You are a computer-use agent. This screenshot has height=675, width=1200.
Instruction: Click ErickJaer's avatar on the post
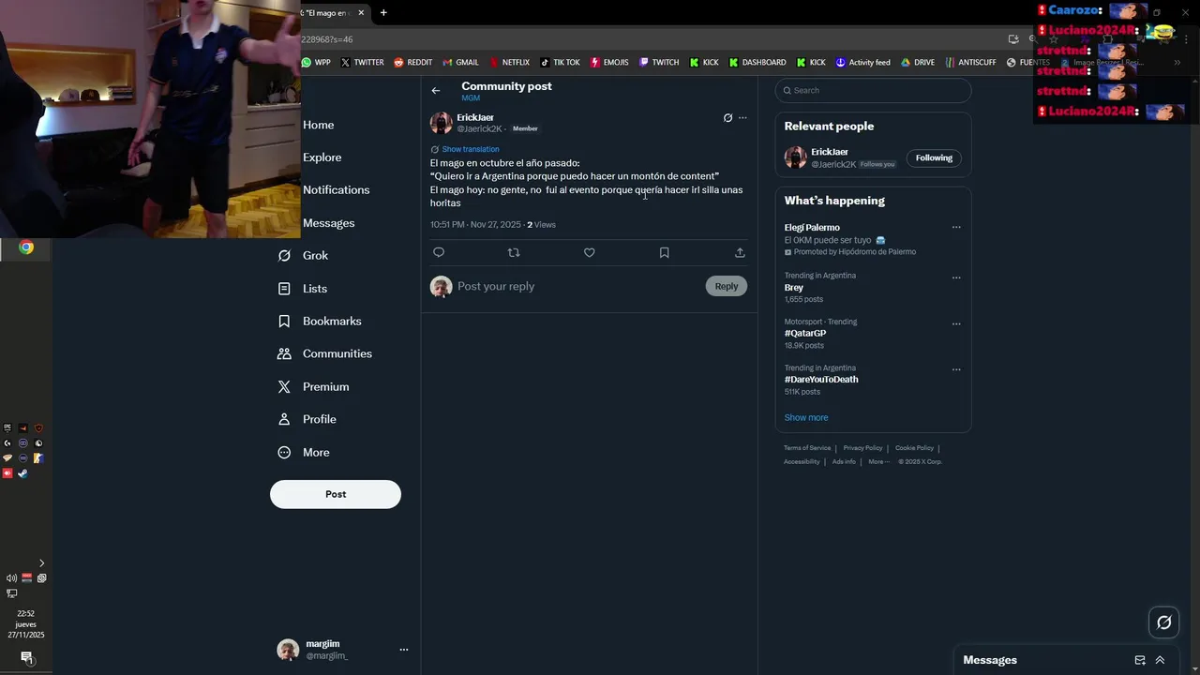(441, 123)
